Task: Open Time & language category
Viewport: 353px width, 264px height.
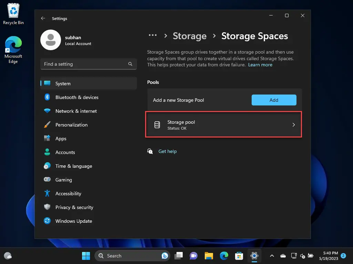Action: click(x=89, y=166)
